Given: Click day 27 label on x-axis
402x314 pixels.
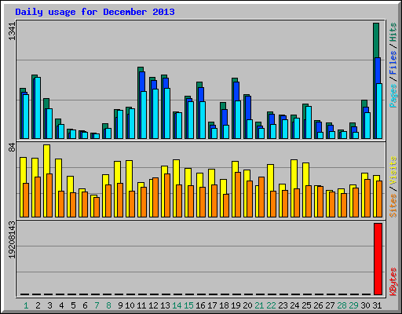Looking at the screenshot, I should pos(330,305).
